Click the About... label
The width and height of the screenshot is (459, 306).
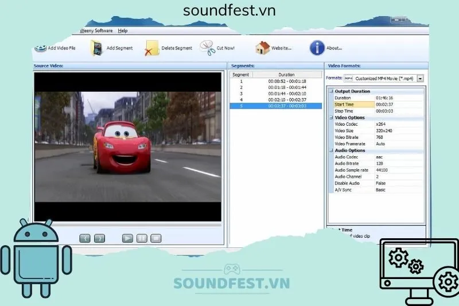334,48
